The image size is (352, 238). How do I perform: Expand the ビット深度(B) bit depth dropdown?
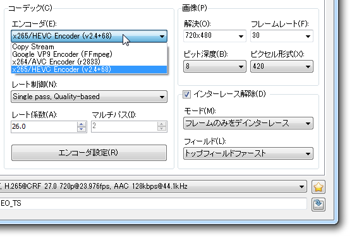215,66
